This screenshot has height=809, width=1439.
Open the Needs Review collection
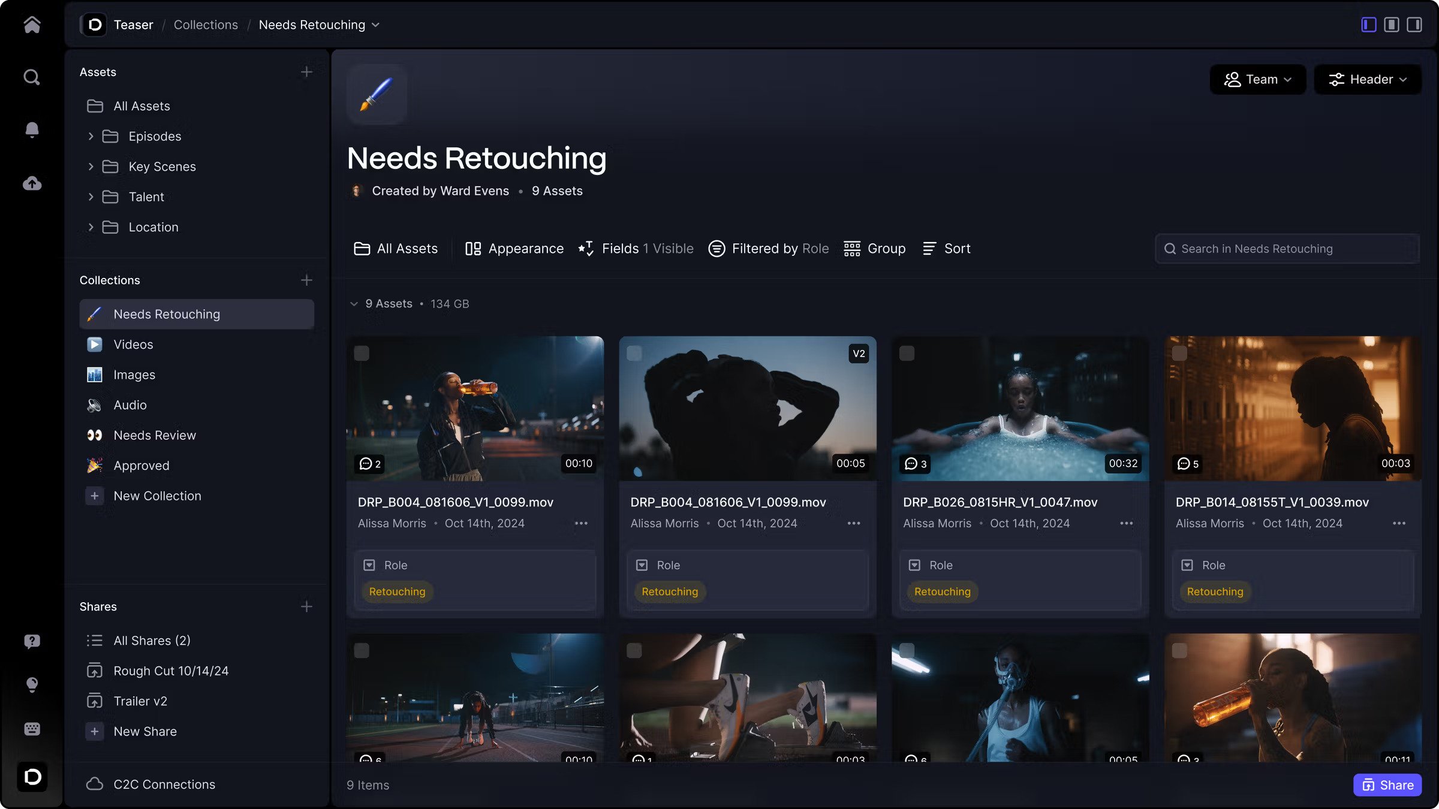[x=155, y=435]
